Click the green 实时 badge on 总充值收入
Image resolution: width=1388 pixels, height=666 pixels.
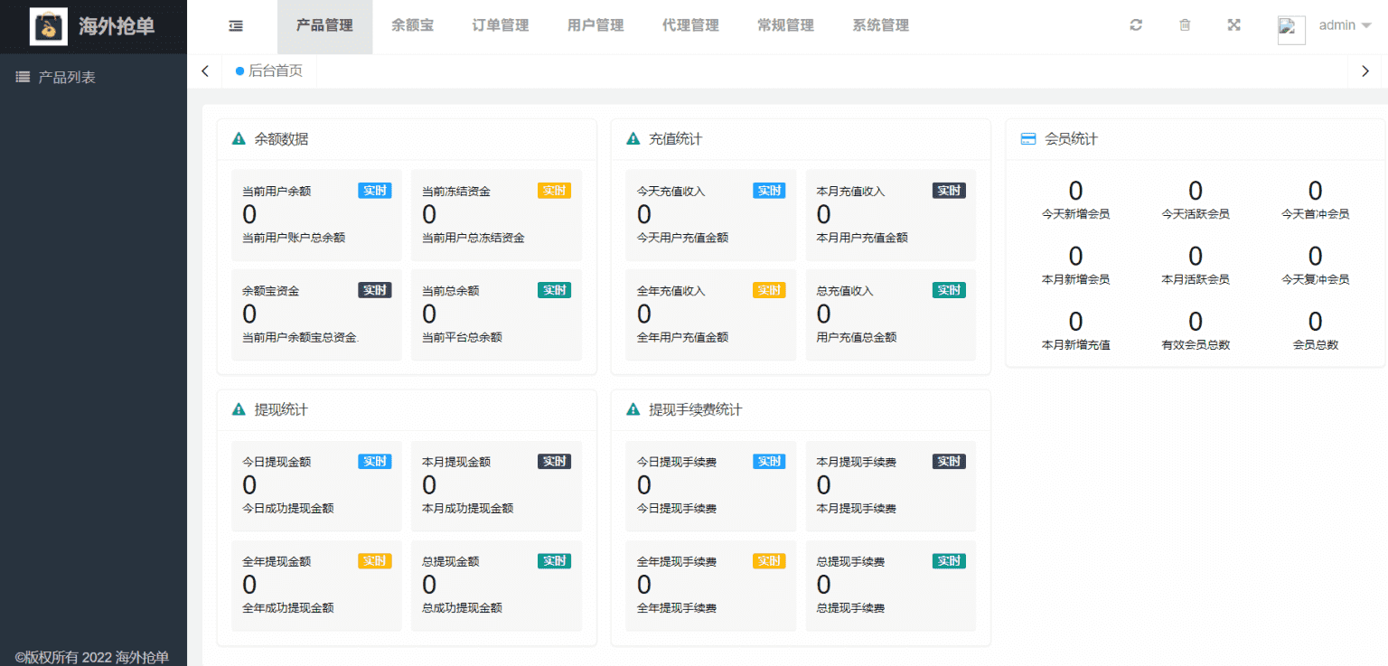click(x=949, y=290)
